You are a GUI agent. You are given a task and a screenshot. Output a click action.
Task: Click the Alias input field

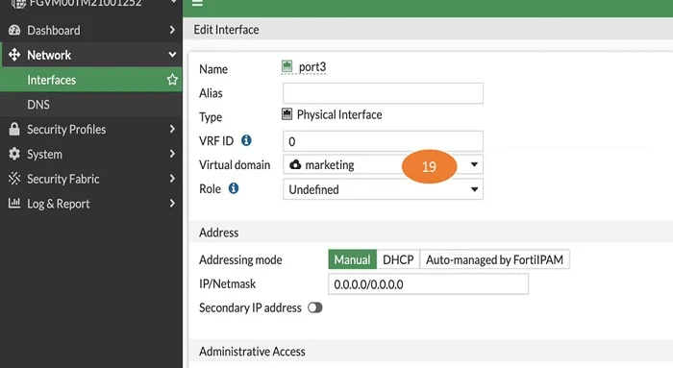383,93
